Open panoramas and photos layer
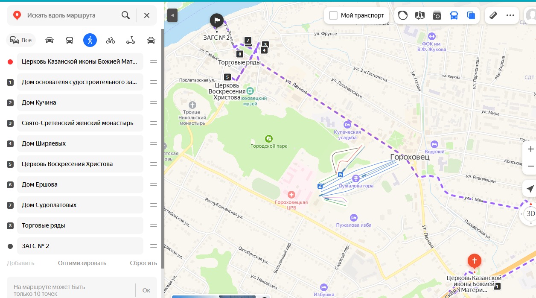The height and width of the screenshot is (298, 536). 437,15
